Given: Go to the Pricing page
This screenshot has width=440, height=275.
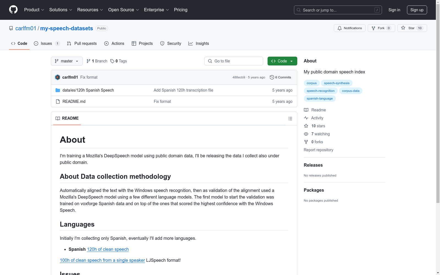Looking at the screenshot, I should pos(181,10).
